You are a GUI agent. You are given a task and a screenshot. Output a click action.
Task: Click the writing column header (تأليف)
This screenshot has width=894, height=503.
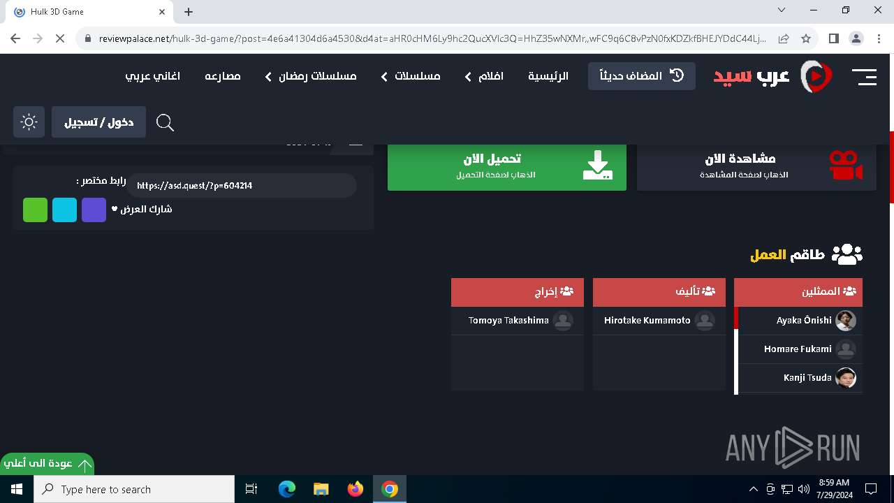659,292
